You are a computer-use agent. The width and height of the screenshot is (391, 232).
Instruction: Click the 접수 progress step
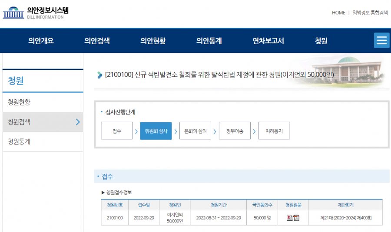click(117, 131)
